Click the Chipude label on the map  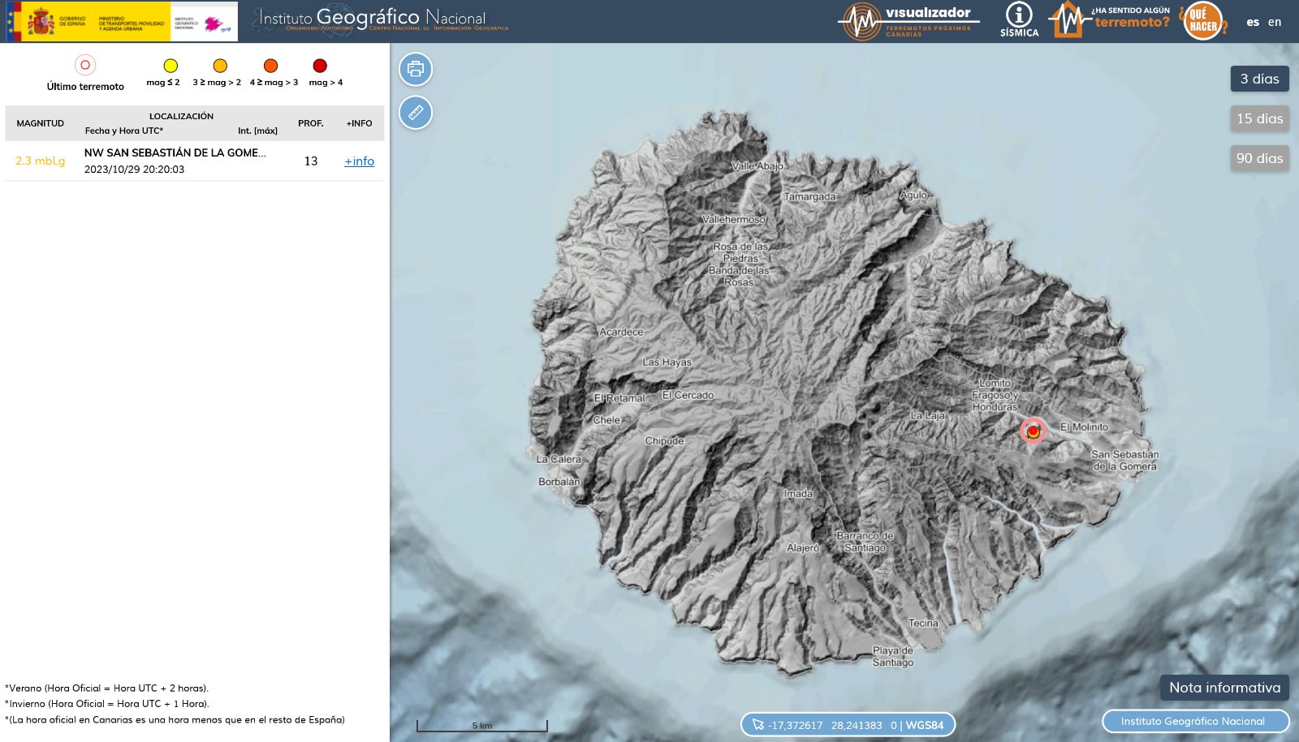(x=664, y=441)
